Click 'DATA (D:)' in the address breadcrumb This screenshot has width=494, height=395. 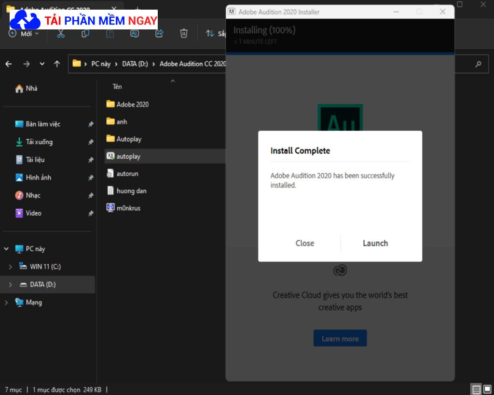point(135,64)
